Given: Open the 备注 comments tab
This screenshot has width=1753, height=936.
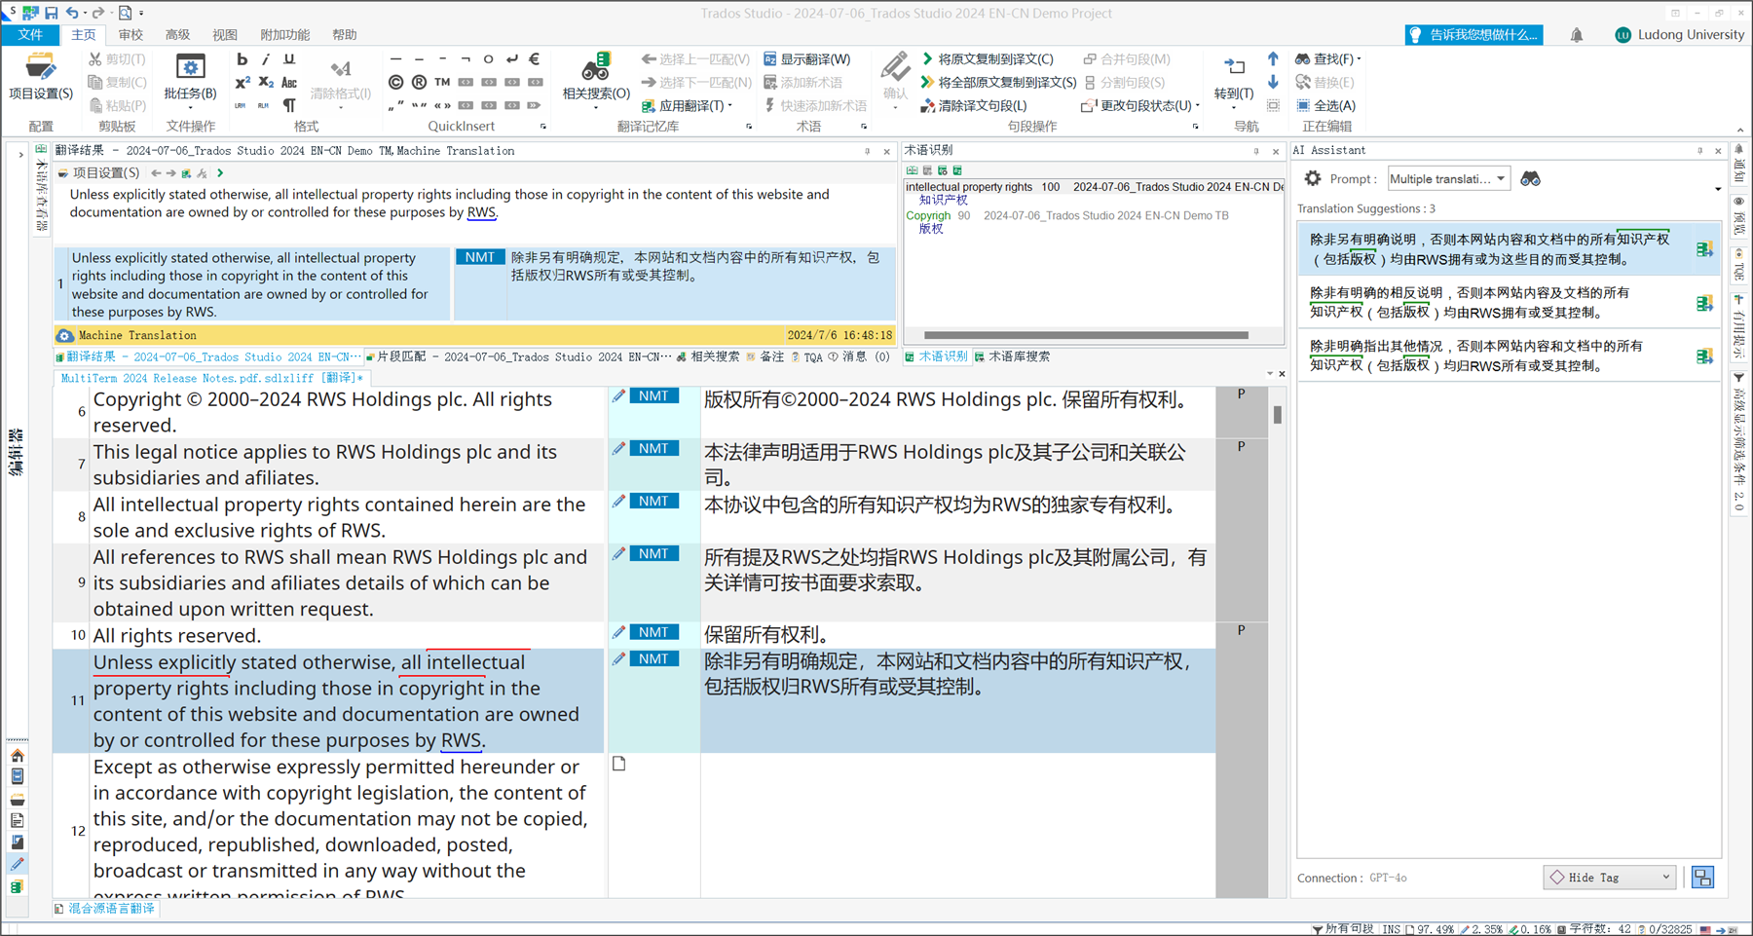Looking at the screenshot, I should 765,356.
